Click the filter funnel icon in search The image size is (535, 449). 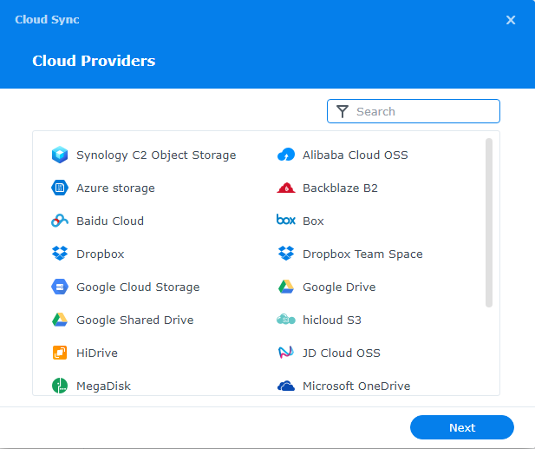pyautogui.click(x=343, y=112)
